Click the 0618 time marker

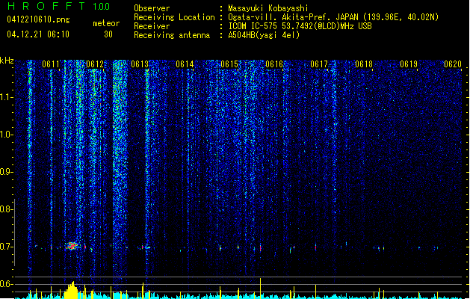[364, 64]
